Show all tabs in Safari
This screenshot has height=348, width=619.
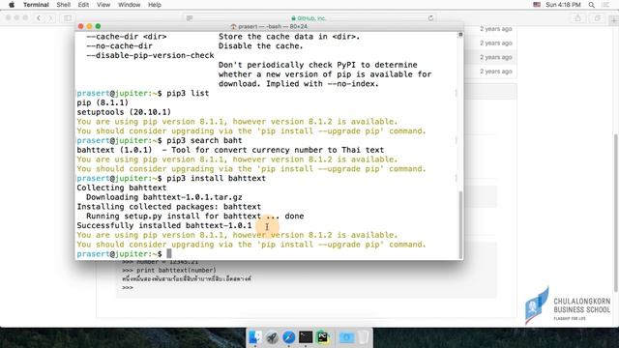(598, 18)
